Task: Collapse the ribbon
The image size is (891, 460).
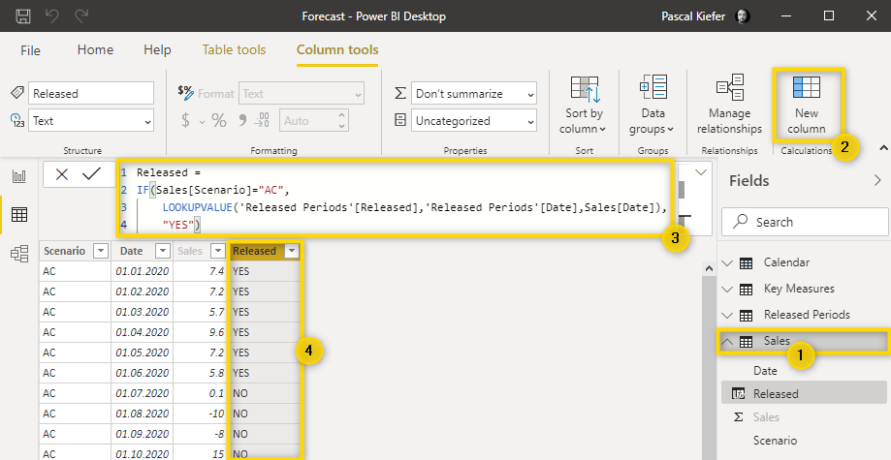Action: point(883,147)
